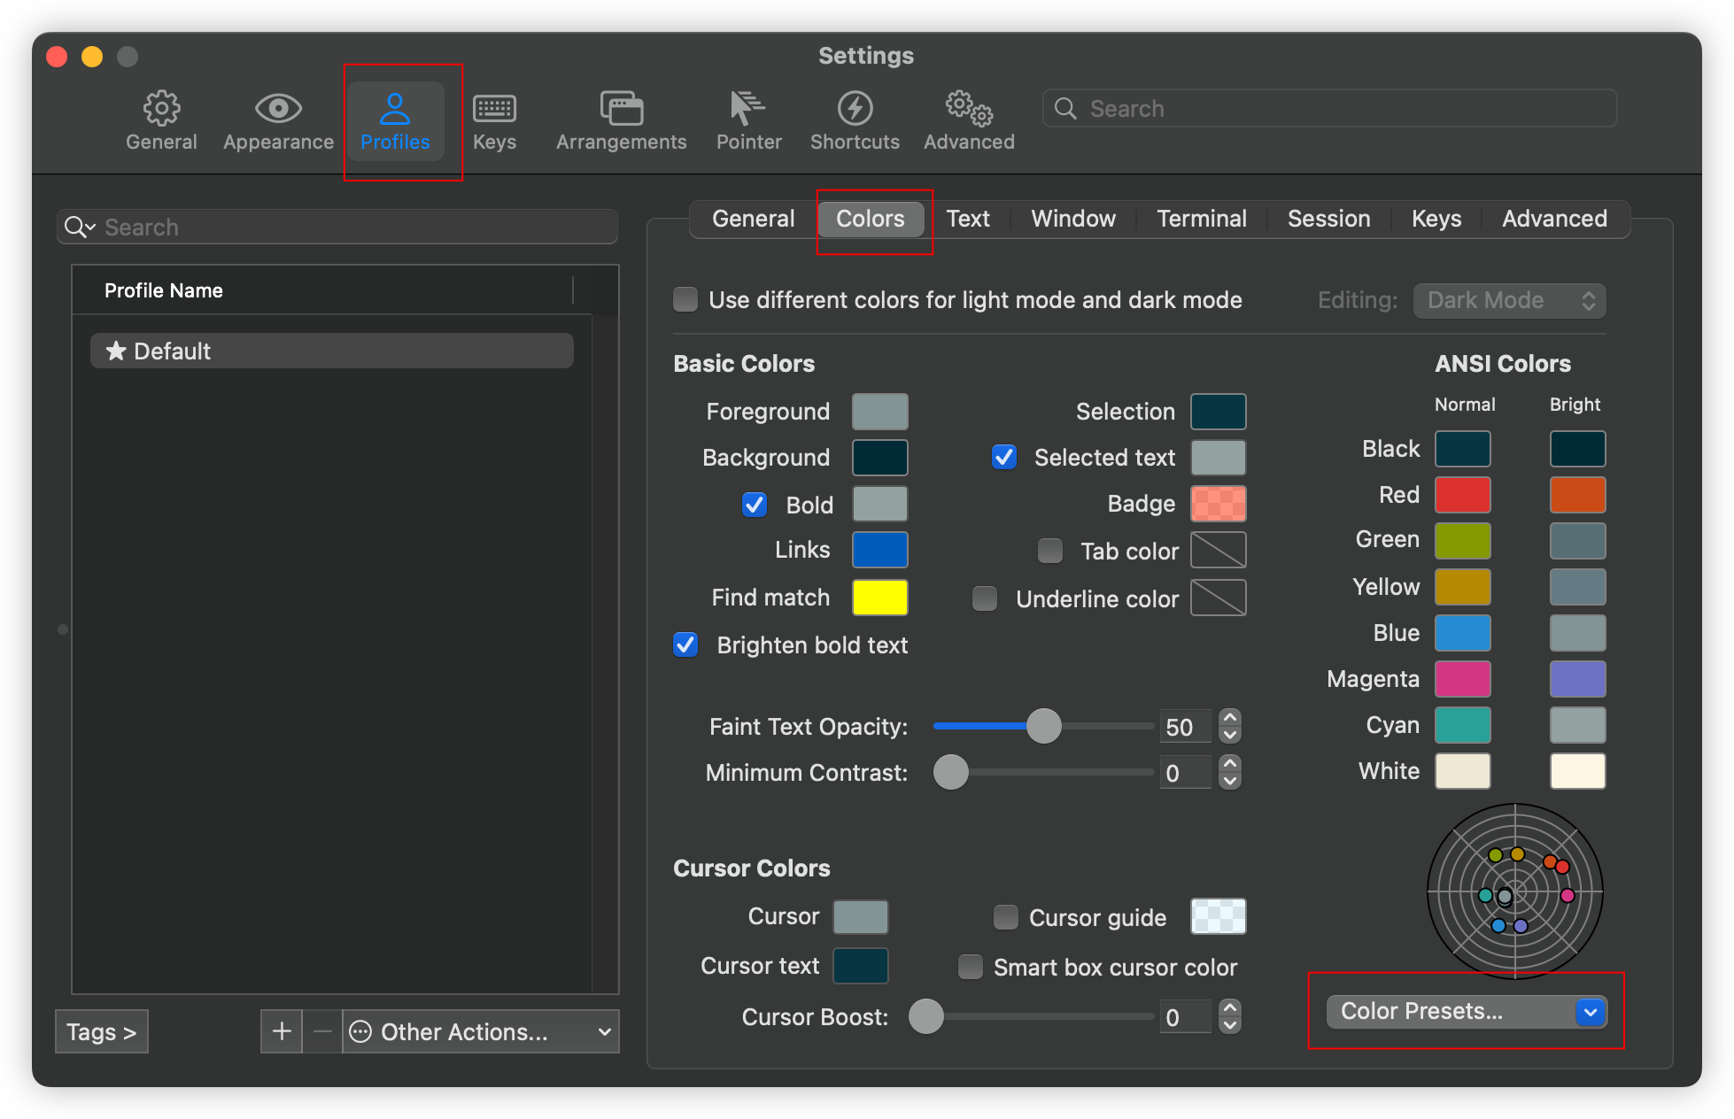
Task: Adjust the Minimum Contrast stepper
Action: tap(1230, 772)
